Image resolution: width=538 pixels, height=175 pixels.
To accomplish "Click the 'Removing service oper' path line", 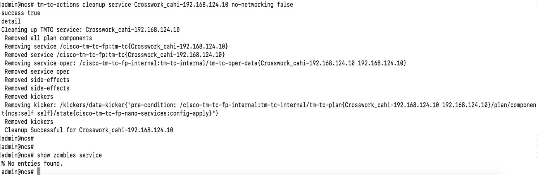I will coord(205,63).
